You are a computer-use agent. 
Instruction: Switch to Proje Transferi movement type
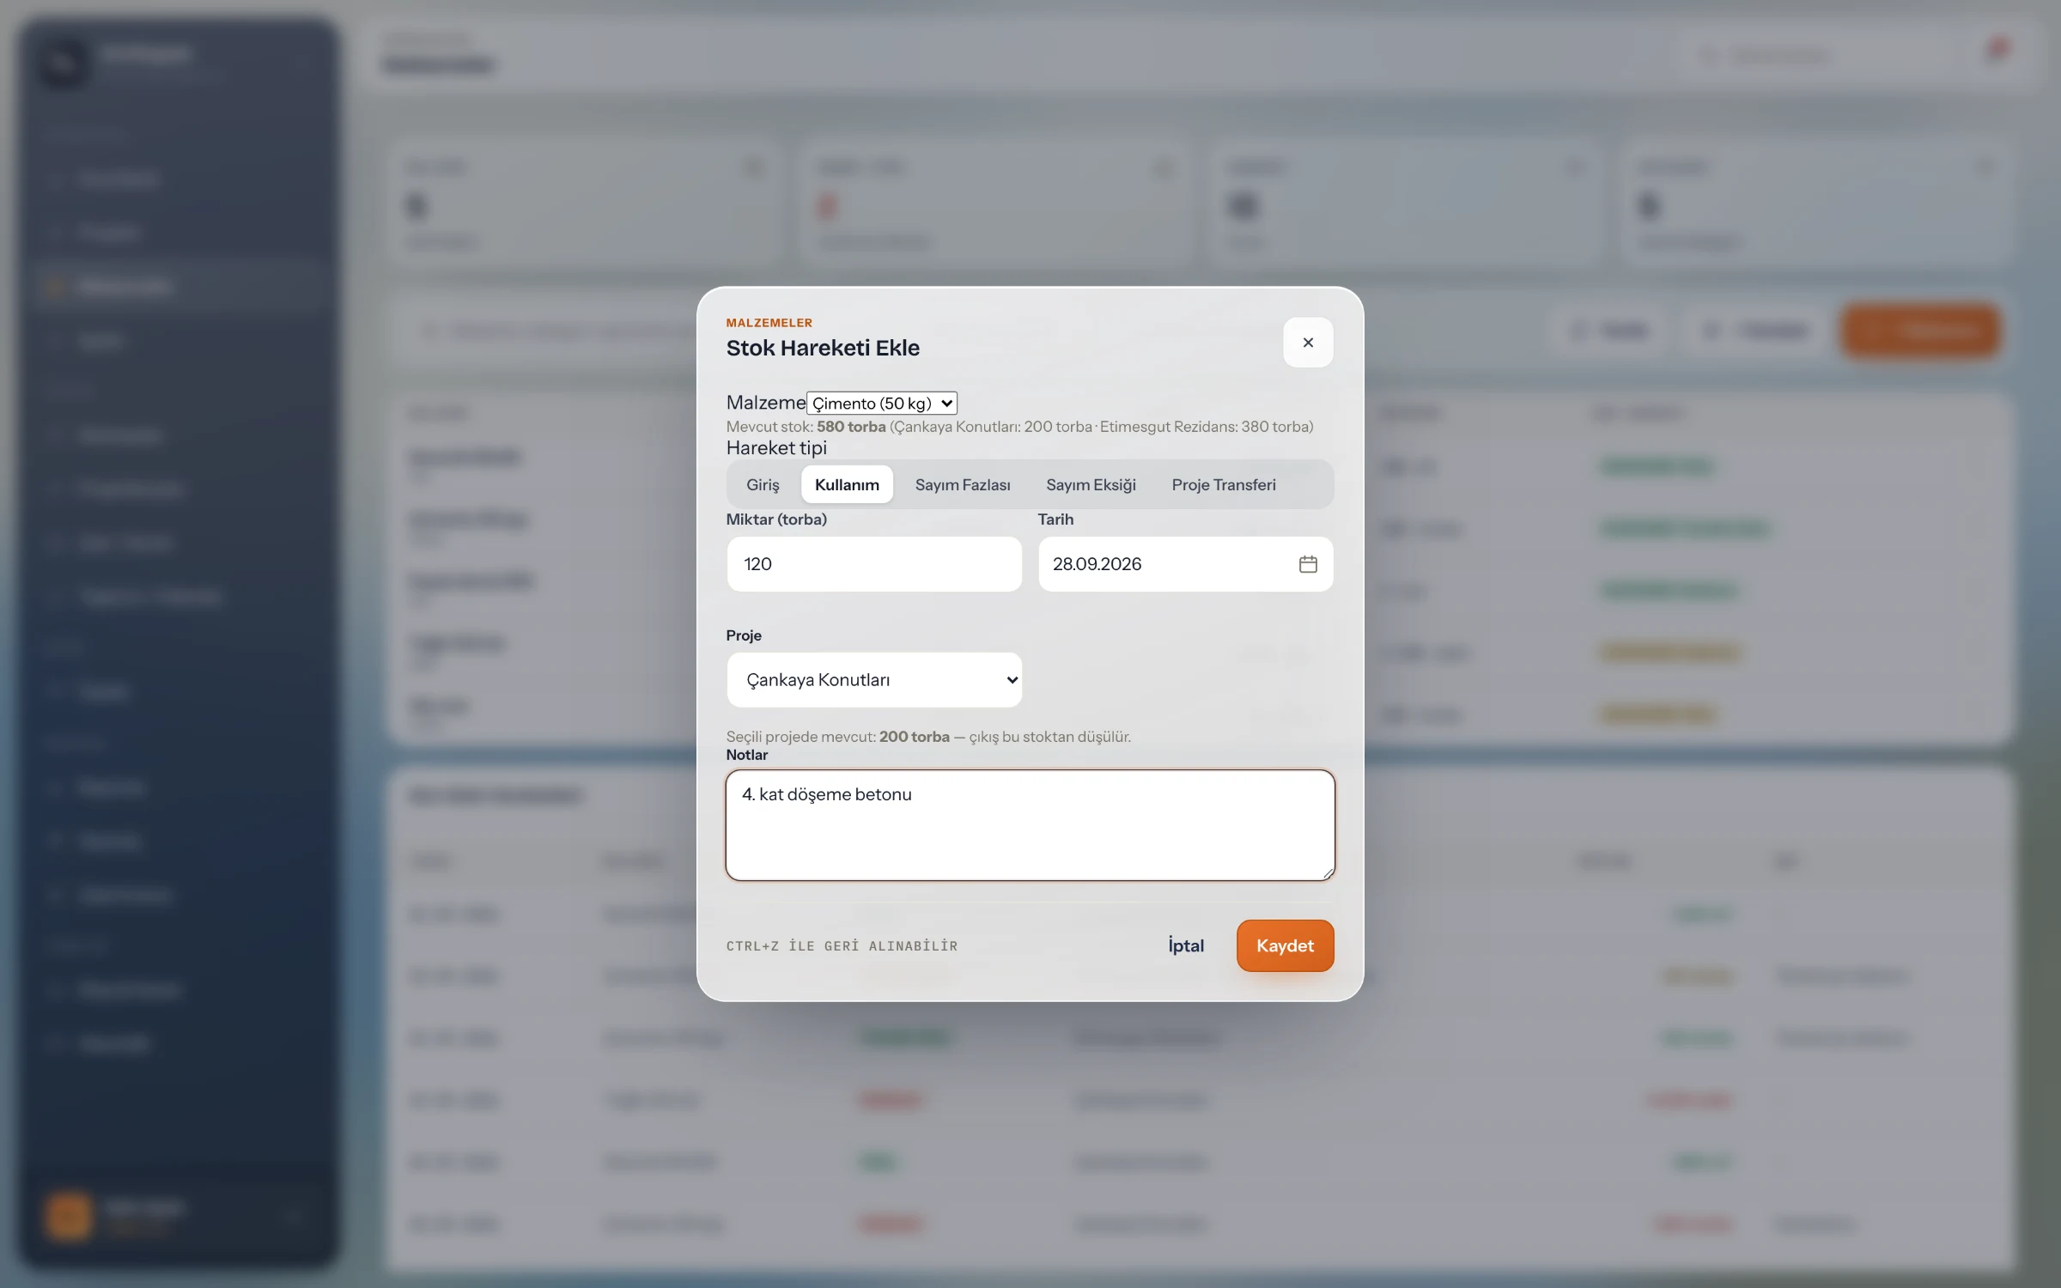click(1224, 484)
